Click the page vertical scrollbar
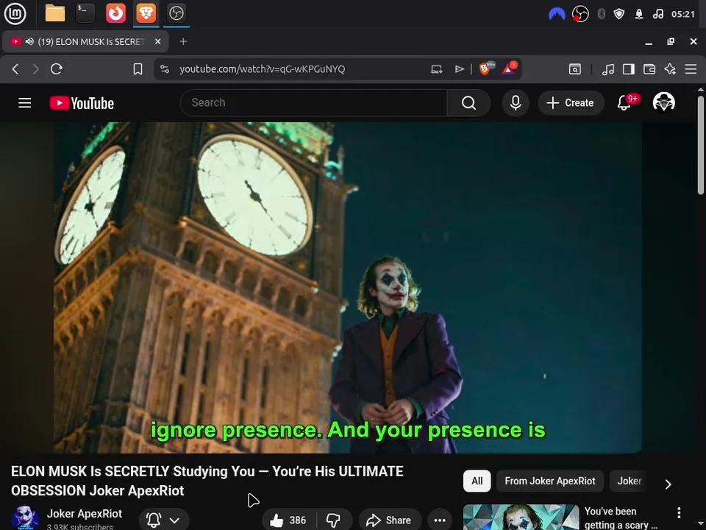706x530 pixels. coord(701,145)
